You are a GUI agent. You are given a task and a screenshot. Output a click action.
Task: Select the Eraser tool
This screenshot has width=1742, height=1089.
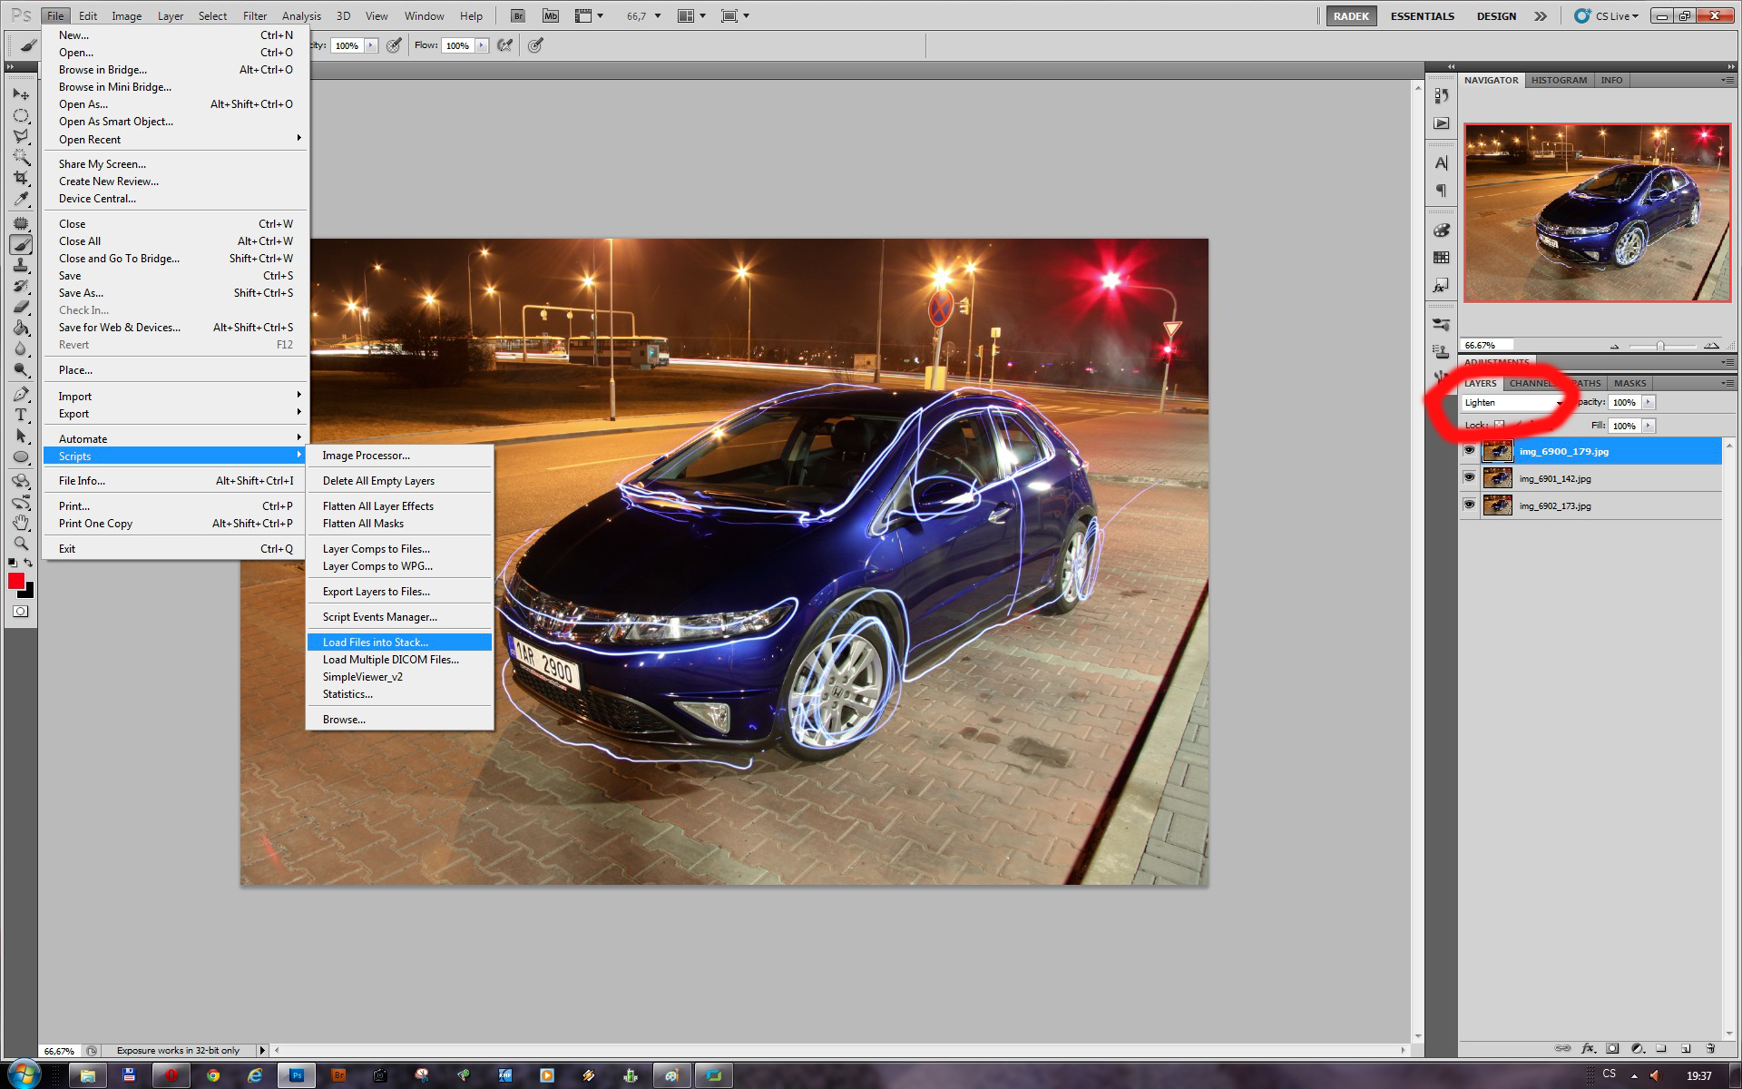tap(21, 308)
